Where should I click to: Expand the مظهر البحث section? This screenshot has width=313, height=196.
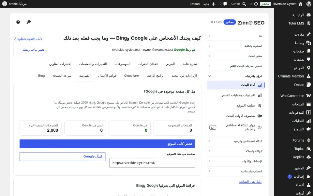[x=236, y=56]
